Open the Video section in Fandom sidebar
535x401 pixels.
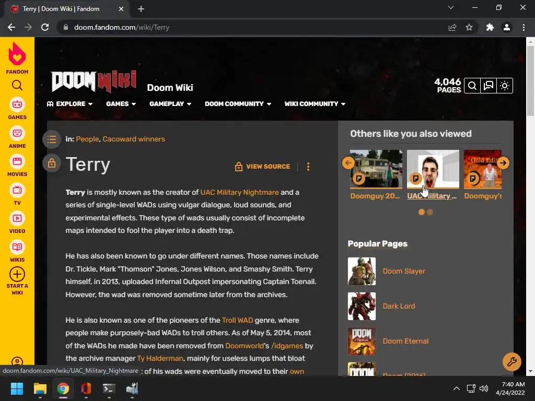pyautogui.click(x=17, y=223)
